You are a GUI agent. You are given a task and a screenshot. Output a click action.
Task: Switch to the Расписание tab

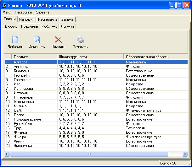48,19
